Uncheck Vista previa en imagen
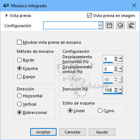The height and width of the screenshot is (140, 140). (x=89, y=16)
